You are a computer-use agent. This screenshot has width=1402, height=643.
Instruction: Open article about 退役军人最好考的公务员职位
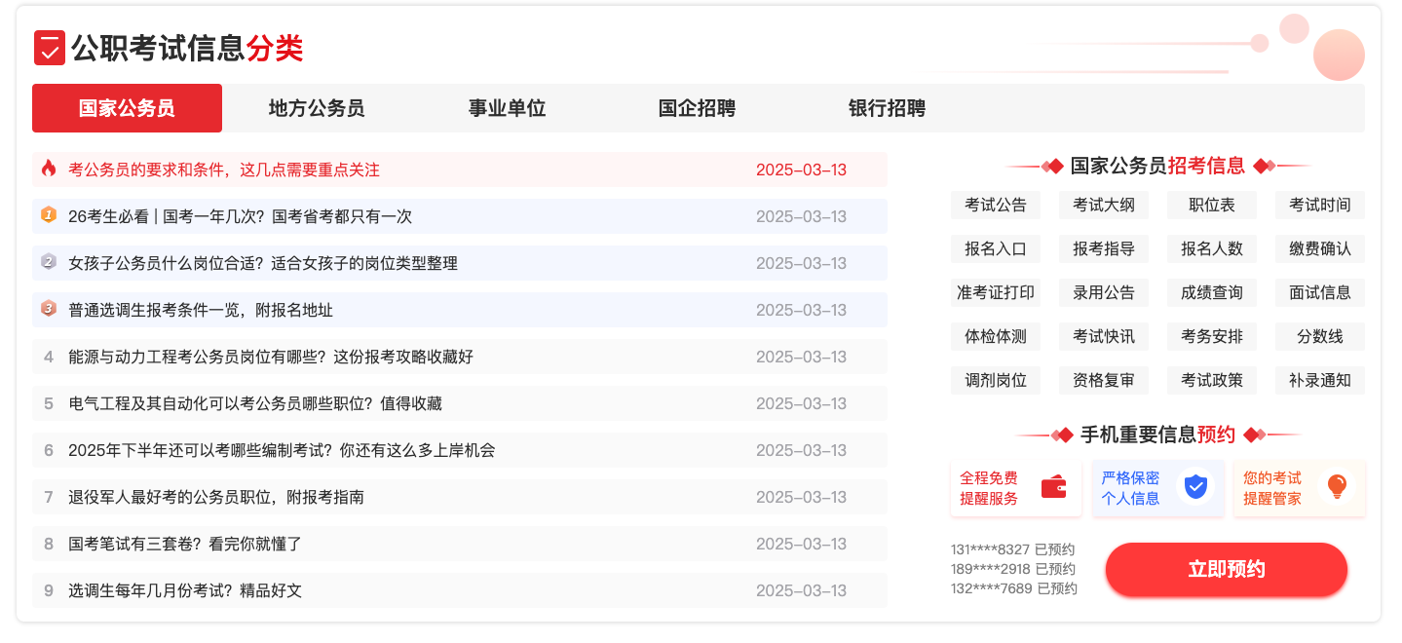coord(216,497)
